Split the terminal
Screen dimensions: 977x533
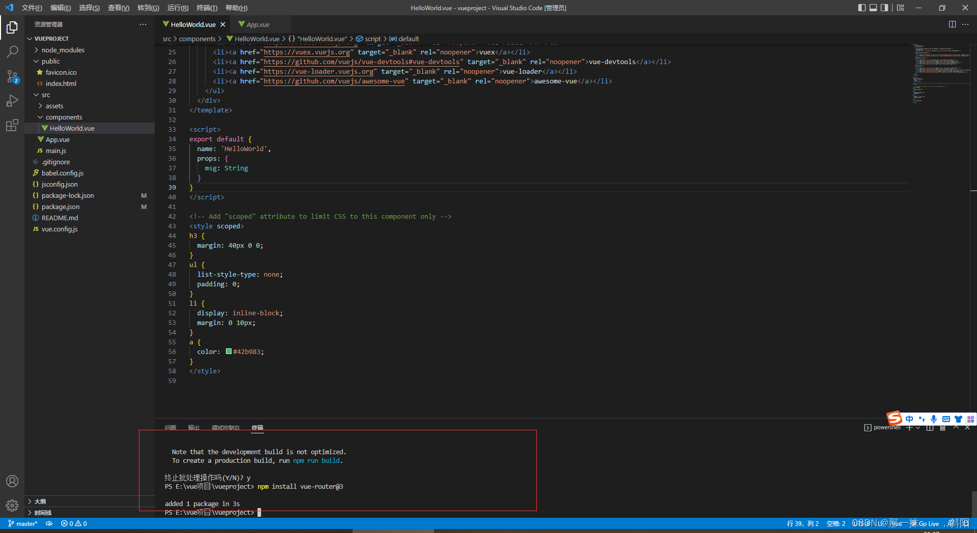point(930,428)
